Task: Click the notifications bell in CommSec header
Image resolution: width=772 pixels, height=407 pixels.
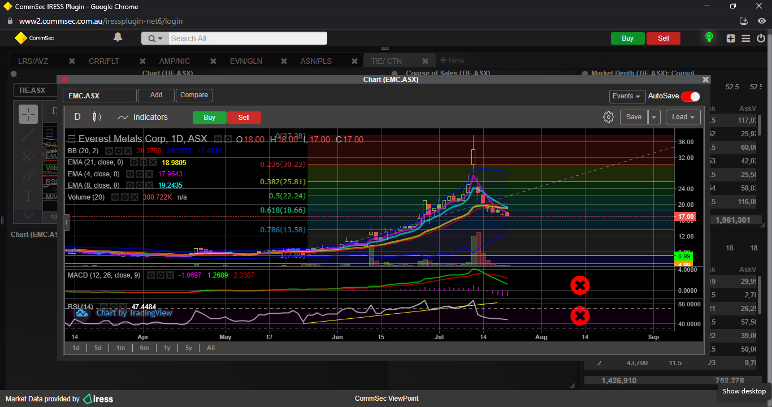Action: (118, 37)
